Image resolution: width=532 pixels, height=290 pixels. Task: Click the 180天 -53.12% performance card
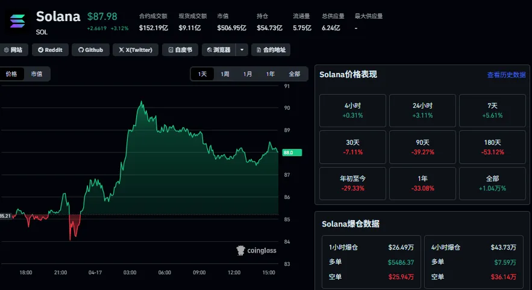492,147
